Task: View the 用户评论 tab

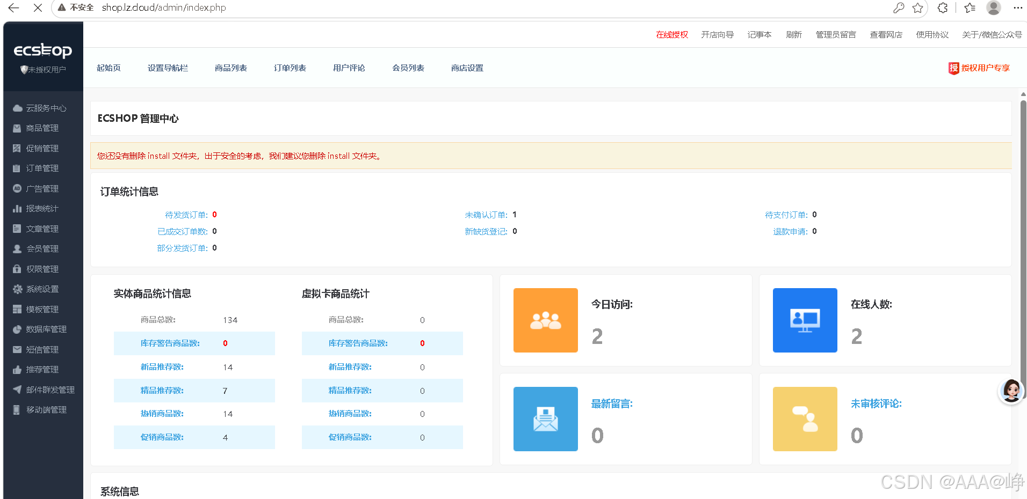Action: tap(349, 68)
